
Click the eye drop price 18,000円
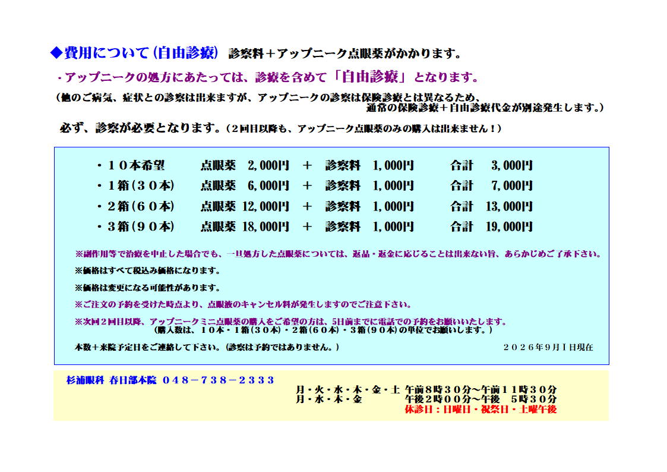click(x=266, y=226)
